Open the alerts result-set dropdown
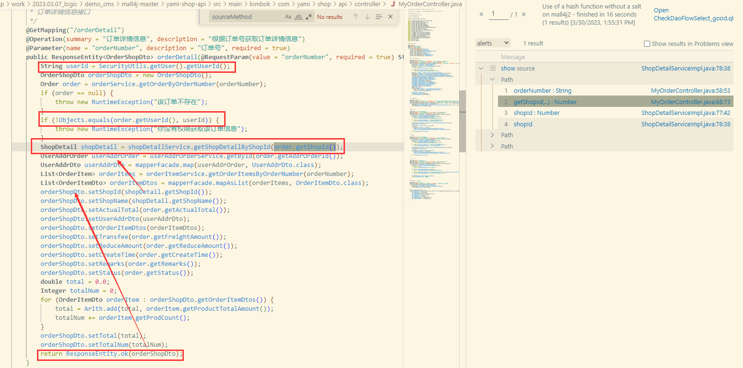The width and height of the screenshot is (743, 368). (x=493, y=43)
